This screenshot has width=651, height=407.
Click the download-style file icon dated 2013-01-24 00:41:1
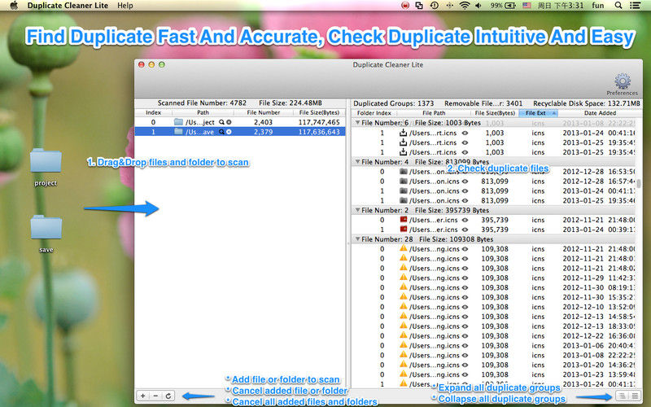[x=403, y=133]
